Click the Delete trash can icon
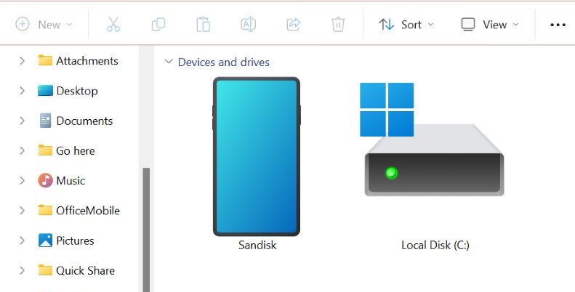This screenshot has height=292, width=575. (338, 25)
